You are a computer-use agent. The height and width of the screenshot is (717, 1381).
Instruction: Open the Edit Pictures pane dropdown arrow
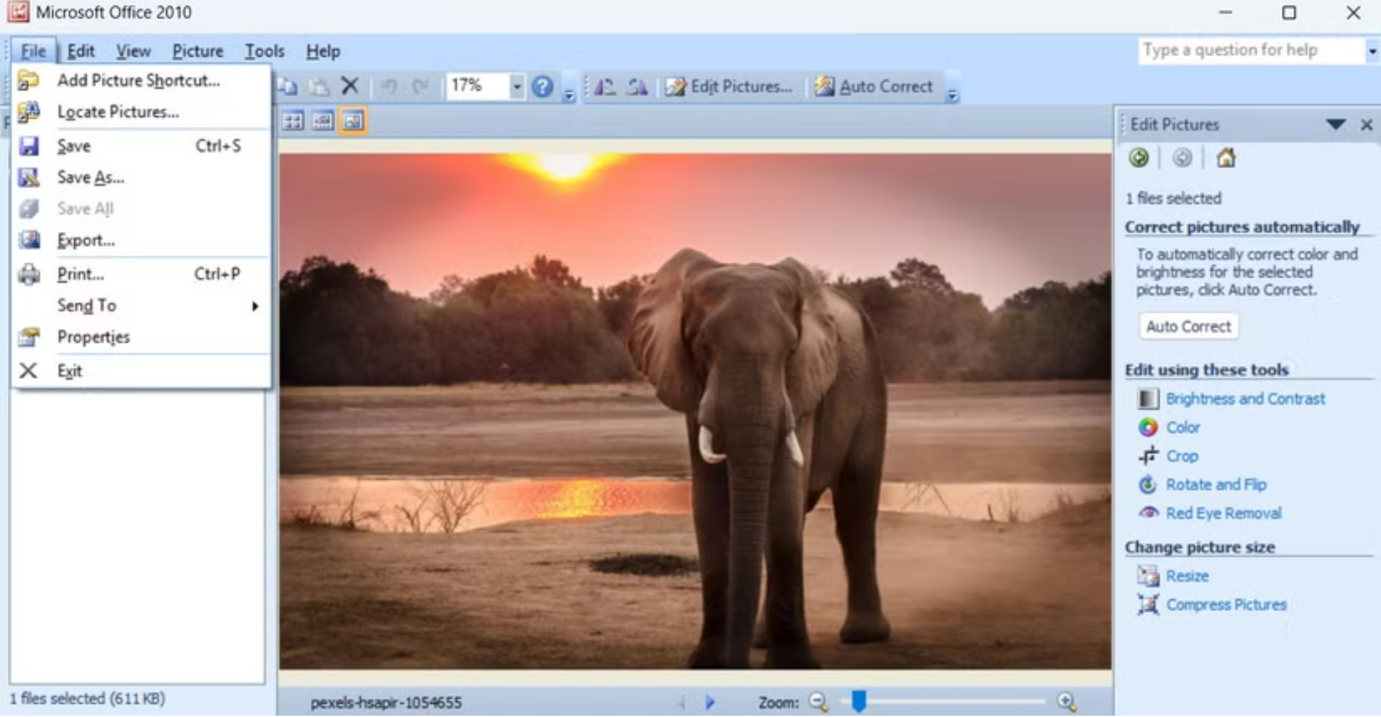(1336, 124)
